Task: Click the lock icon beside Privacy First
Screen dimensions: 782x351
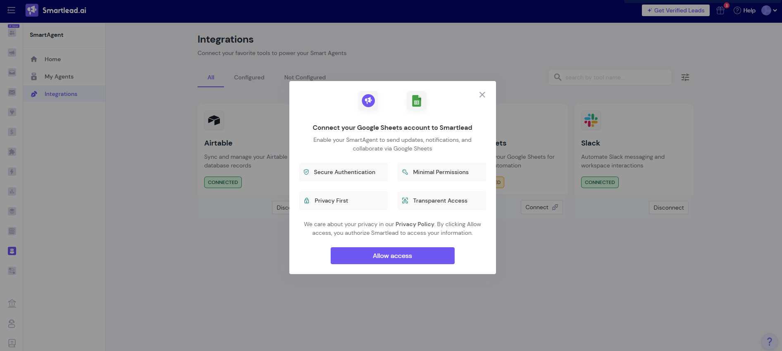Action: click(x=307, y=201)
